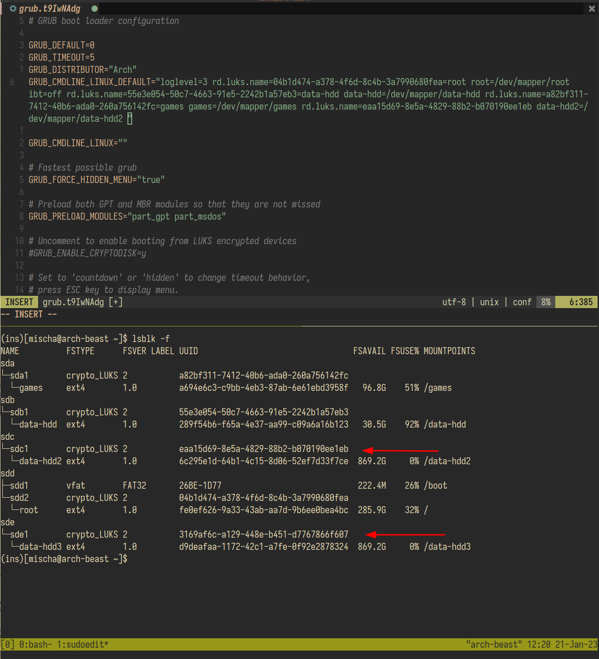Screen dimensions: 599x659
Task: Click the utf-8 encoding indicator in the statusline
Action: (x=453, y=302)
